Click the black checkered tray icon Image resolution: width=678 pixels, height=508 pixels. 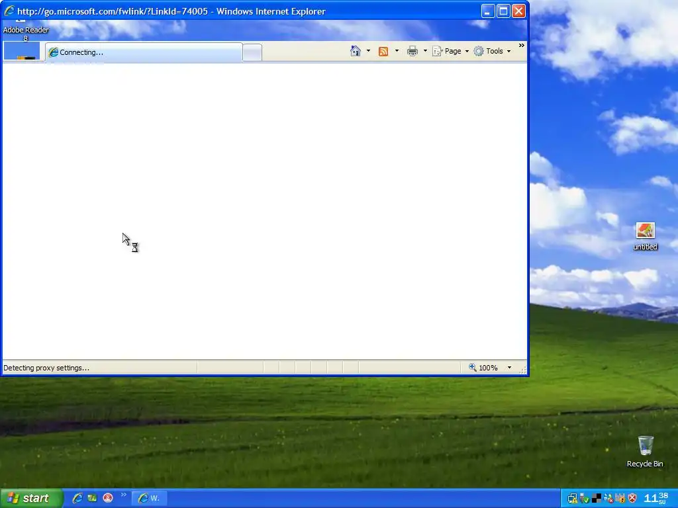(597, 499)
